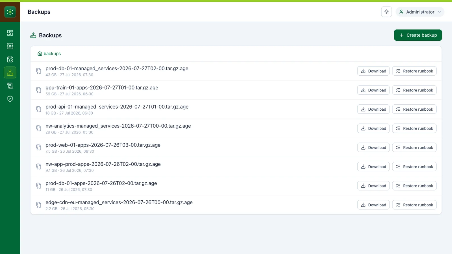
Task: Click file icon of prod-db-01-apps row
Action: coord(39,186)
